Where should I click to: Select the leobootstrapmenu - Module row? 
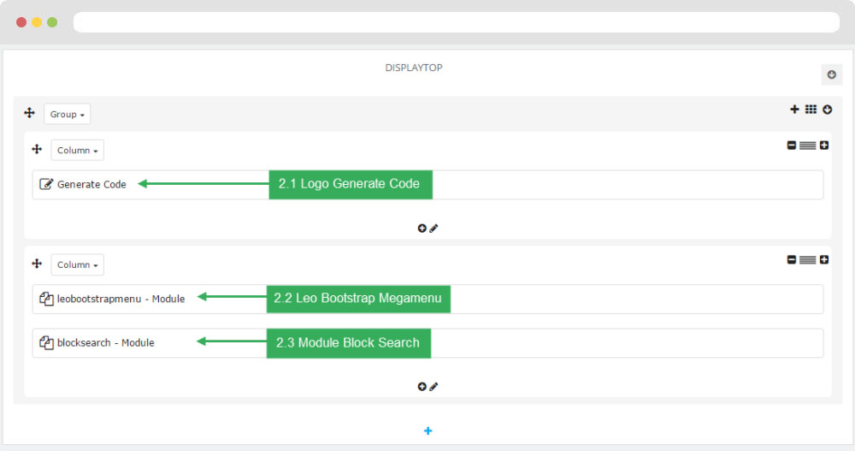coord(427,300)
